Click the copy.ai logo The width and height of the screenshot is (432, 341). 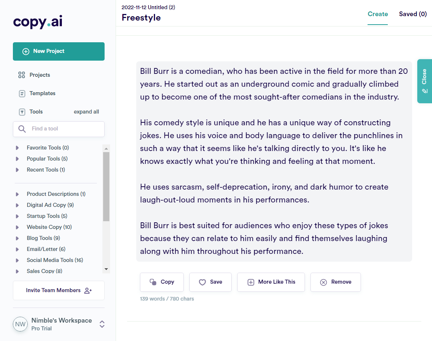coord(37,22)
